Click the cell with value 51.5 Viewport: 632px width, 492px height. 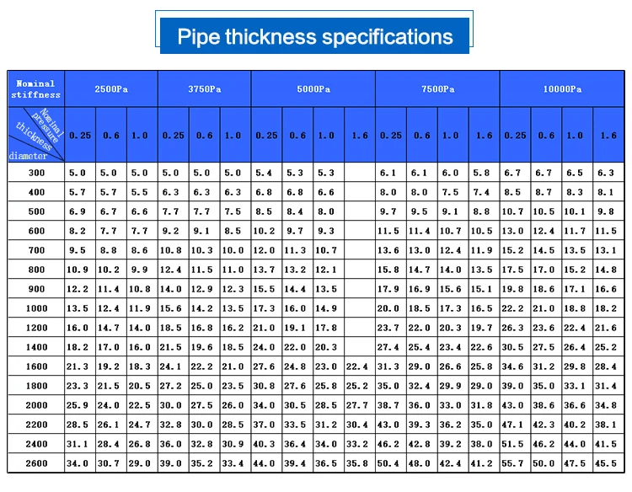(x=513, y=444)
